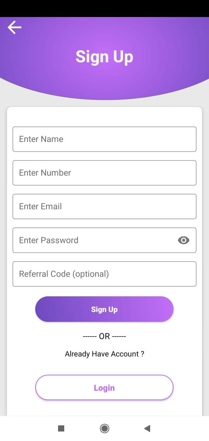Tap the Already Have Account ? text
Screen dimensions: 209x441
(x=104, y=354)
